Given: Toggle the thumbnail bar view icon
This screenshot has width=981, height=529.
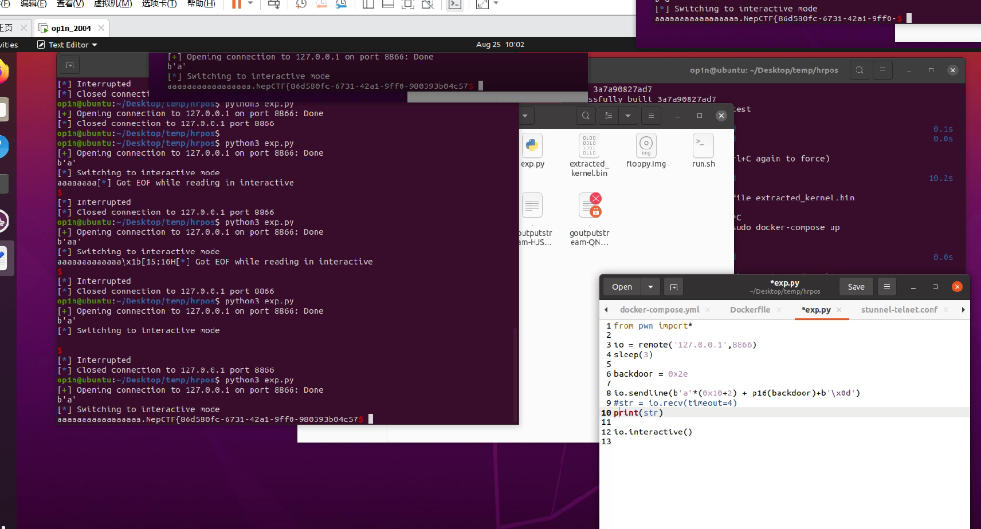Looking at the screenshot, I should click(x=388, y=4).
